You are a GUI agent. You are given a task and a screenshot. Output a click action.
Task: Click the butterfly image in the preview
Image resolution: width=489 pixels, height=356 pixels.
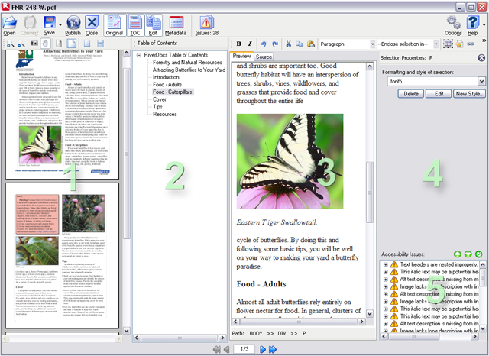pyautogui.click(x=290, y=161)
